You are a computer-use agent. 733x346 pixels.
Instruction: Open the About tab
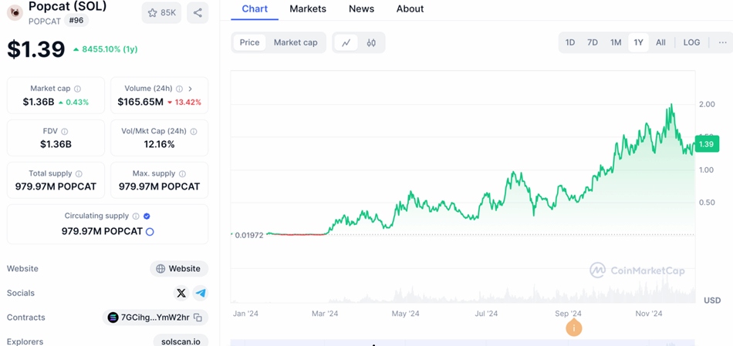[x=410, y=9]
